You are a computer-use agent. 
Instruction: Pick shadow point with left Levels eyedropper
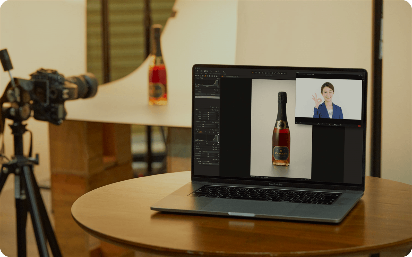click(x=200, y=144)
